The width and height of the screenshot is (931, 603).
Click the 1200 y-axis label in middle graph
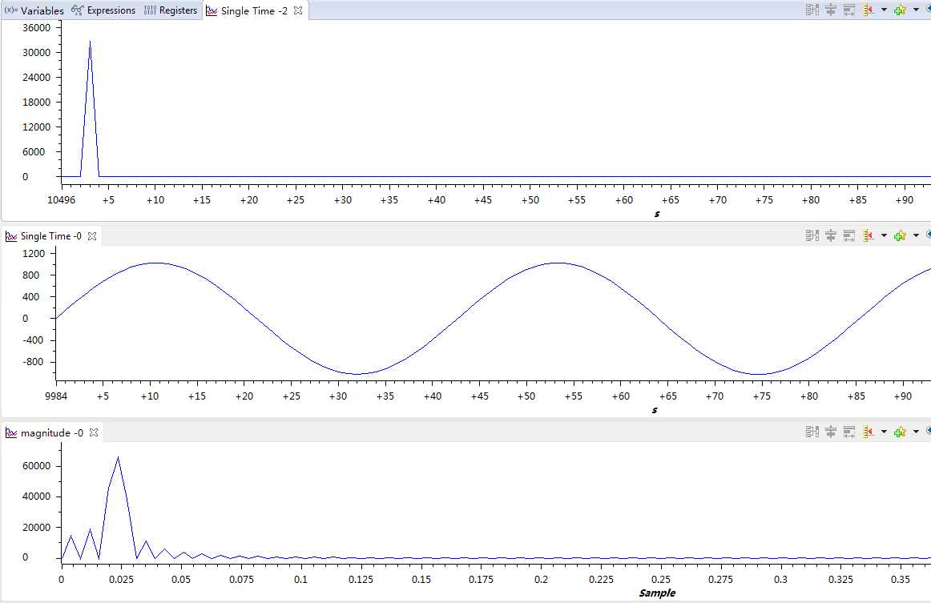tap(34, 253)
